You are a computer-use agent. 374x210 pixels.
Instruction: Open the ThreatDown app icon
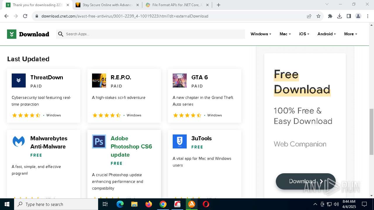(x=19, y=80)
